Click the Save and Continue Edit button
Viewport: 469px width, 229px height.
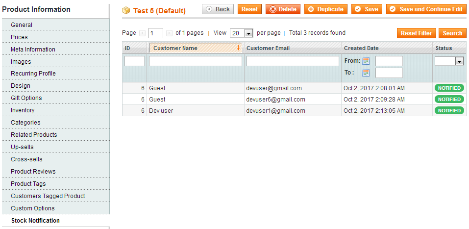(x=426, y=9)
